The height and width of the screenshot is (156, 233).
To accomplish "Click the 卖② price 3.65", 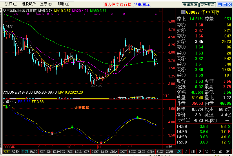I will (199, 41).
